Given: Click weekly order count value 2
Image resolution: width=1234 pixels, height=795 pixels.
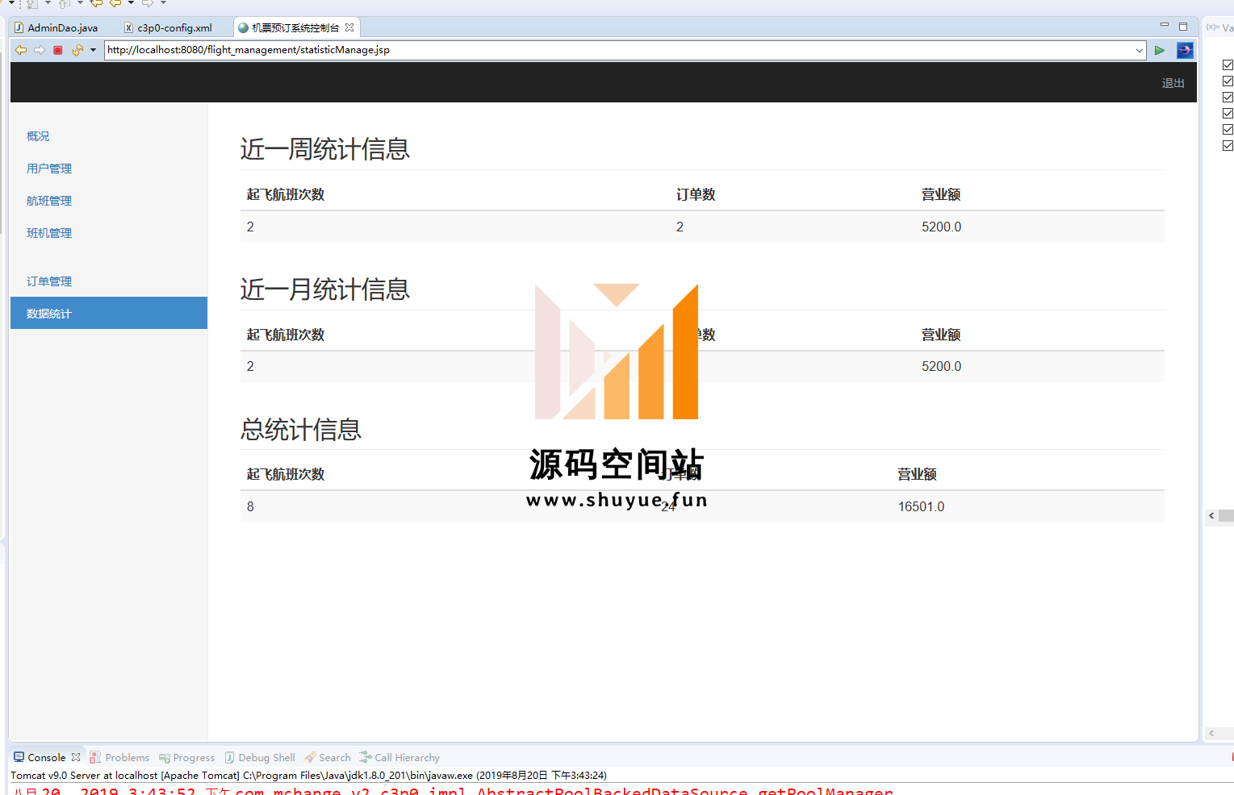Looking at the screenshot, I should 680,227.
